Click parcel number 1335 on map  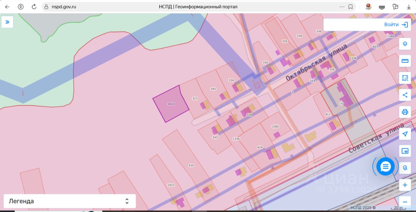pyautogui.click(x=236, y=139)
